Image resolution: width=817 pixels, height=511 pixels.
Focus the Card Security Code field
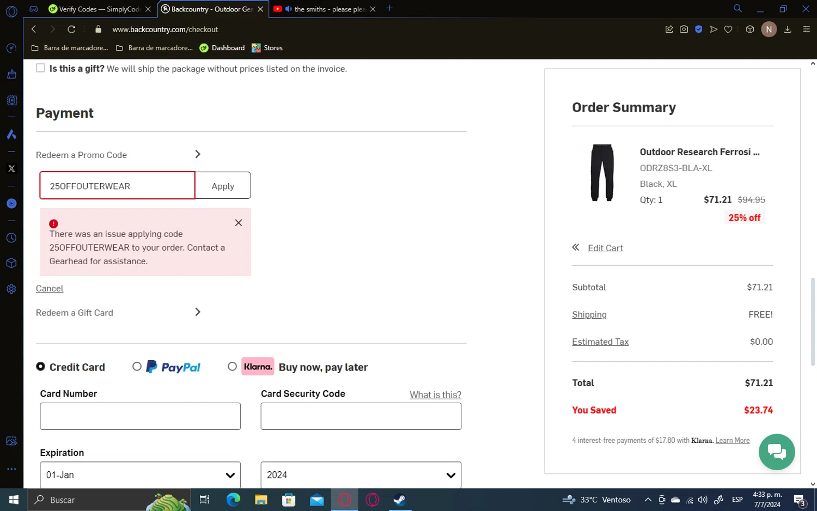(x=361, y=416)
